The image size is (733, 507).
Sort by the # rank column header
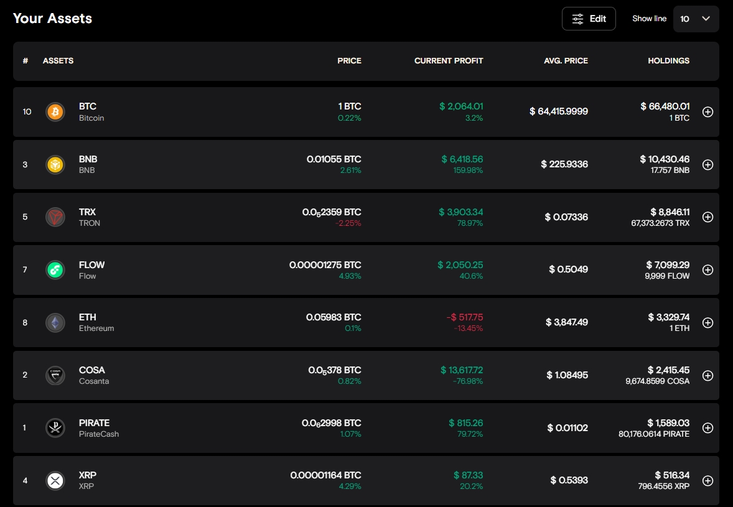tap(26, 61)
